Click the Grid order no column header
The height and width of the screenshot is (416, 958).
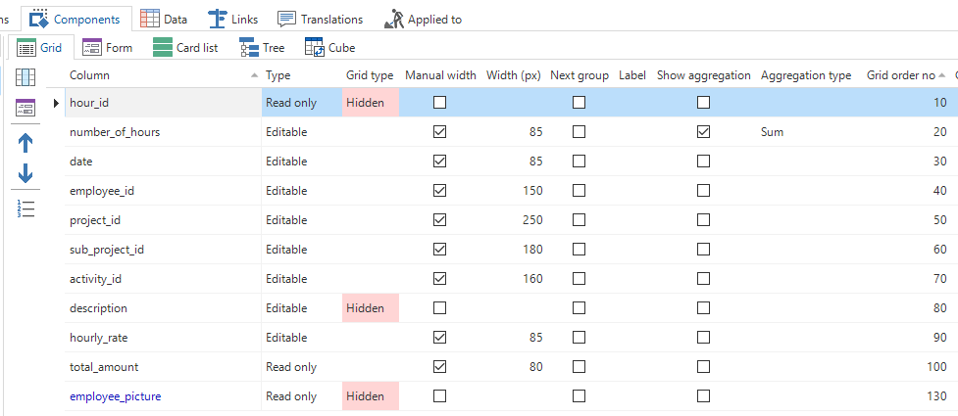(900, 75)
